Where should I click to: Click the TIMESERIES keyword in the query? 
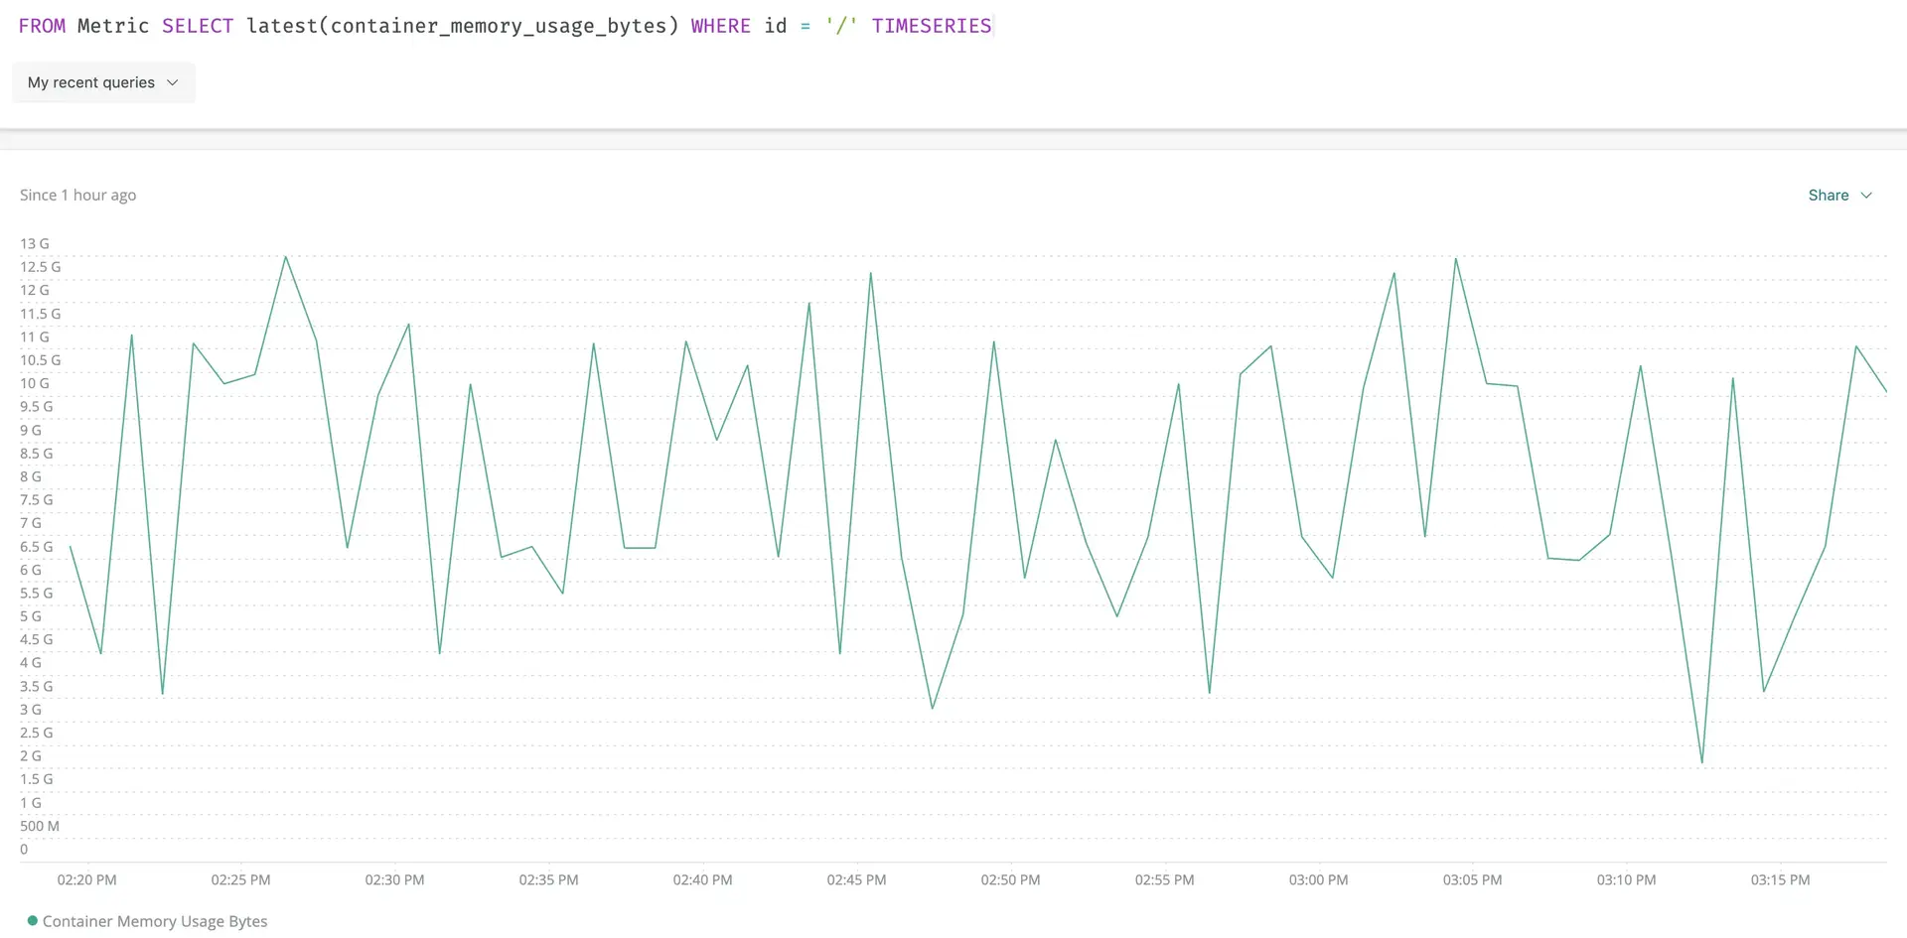[x=931, y=26]
